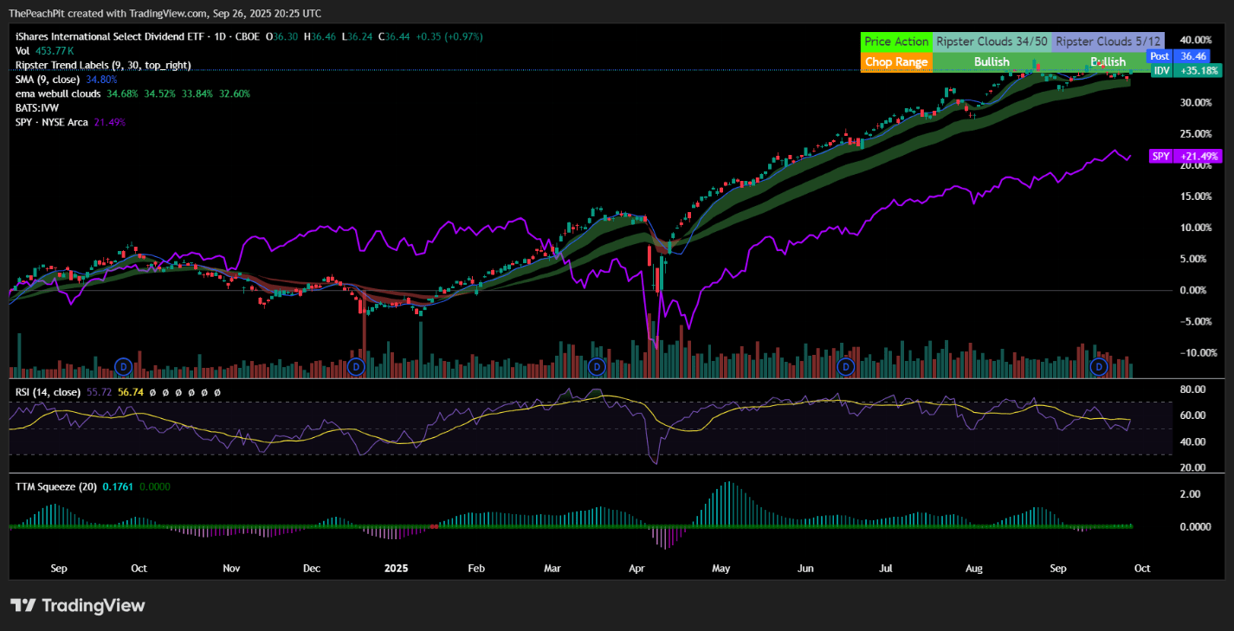1234x631 pixels.
Task: Select Aug on the time axis
Action: coord(974,569)
